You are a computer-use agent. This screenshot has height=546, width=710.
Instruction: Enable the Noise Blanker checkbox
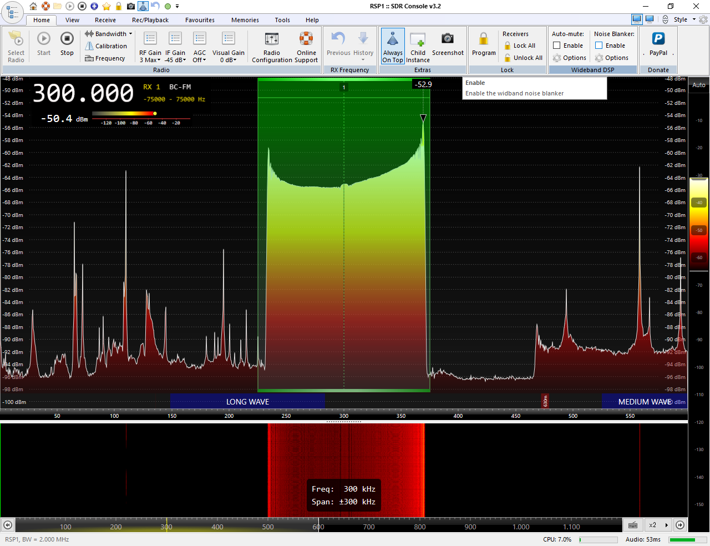tap(599, 46)
